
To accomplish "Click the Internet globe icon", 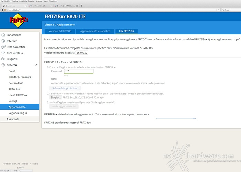I will click(3, 41).
